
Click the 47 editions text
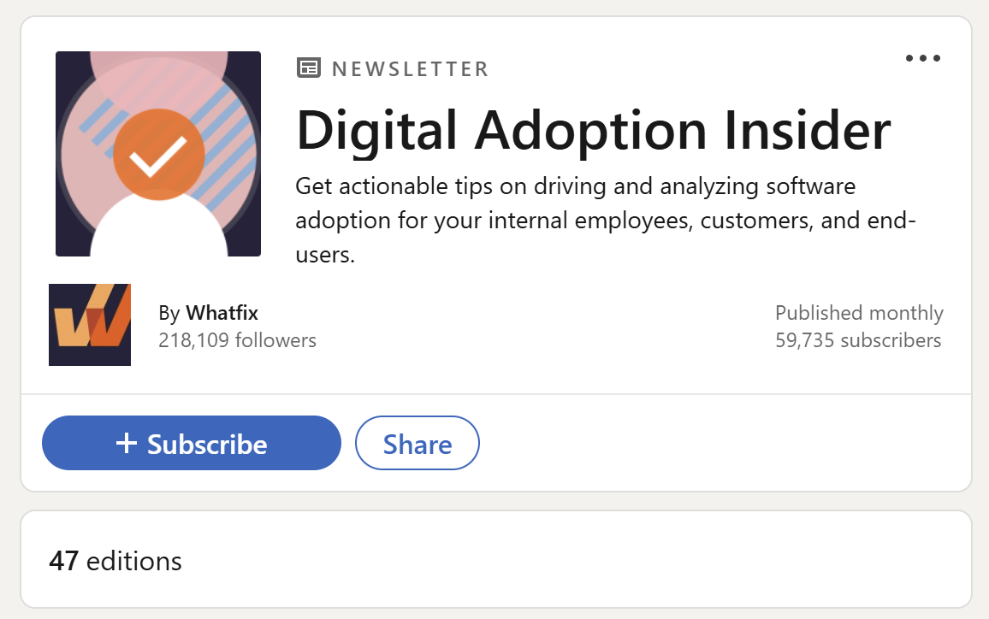[115, 561]
